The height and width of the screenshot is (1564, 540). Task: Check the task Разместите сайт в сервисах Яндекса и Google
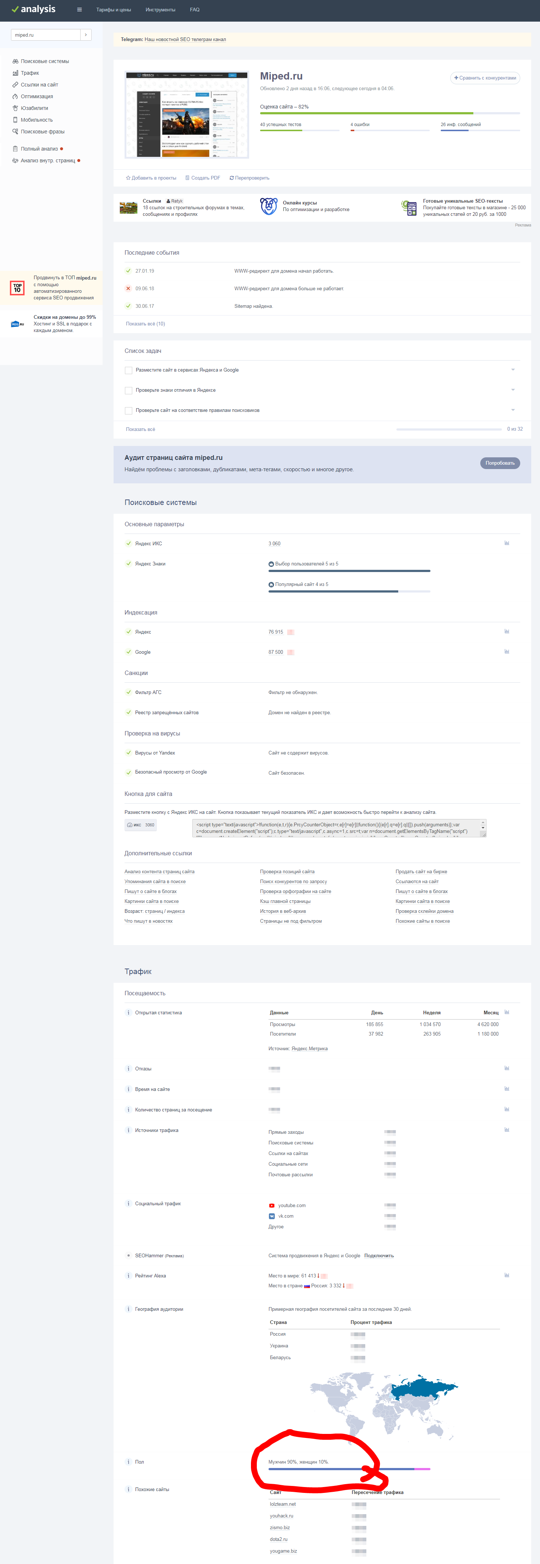point(128,370)
